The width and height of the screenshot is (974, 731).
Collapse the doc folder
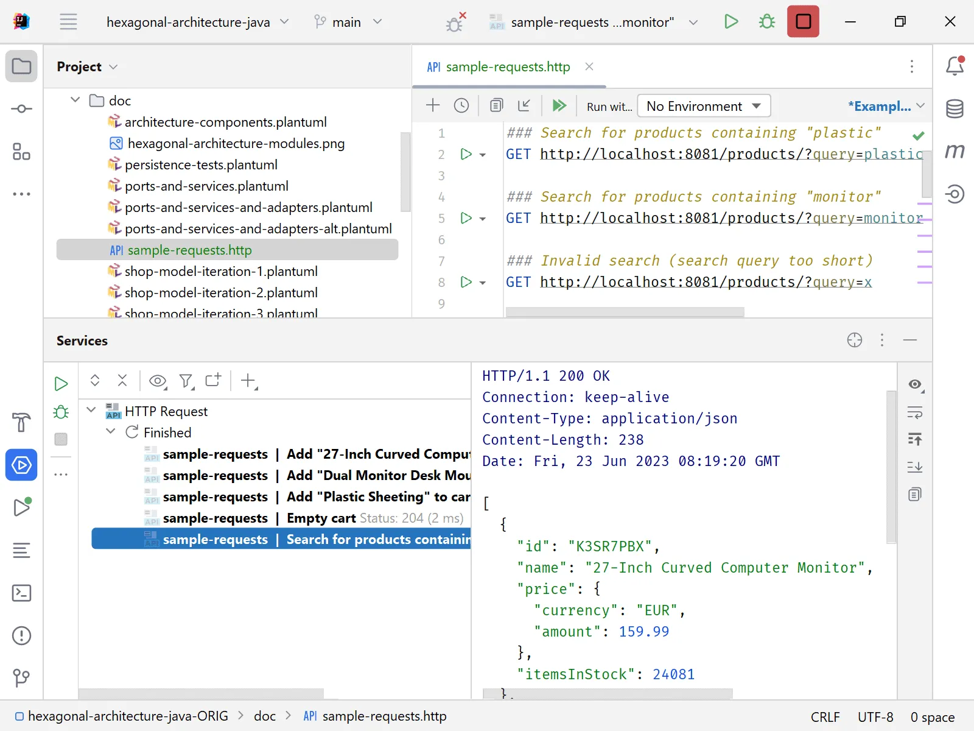point(75,99)
